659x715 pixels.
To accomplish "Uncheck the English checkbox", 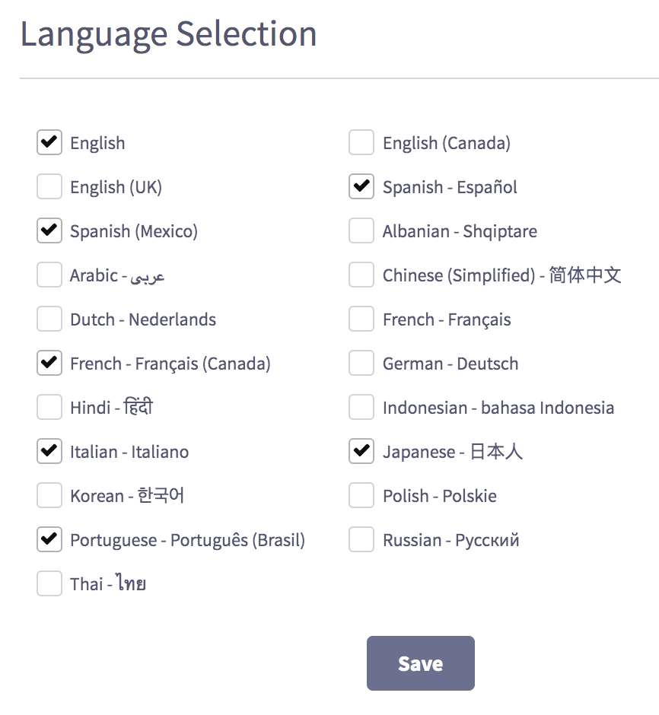I will tap(49, 142).
